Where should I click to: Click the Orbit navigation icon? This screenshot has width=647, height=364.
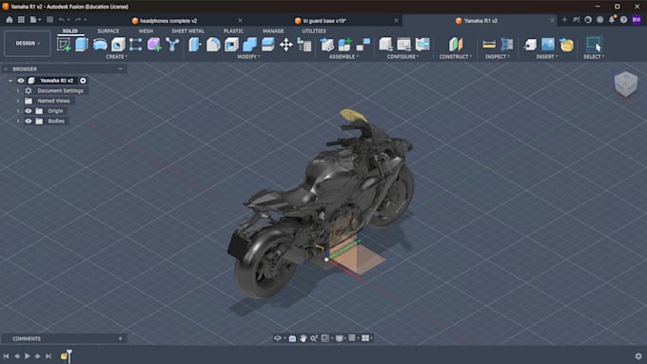click(x=278, y=338)
